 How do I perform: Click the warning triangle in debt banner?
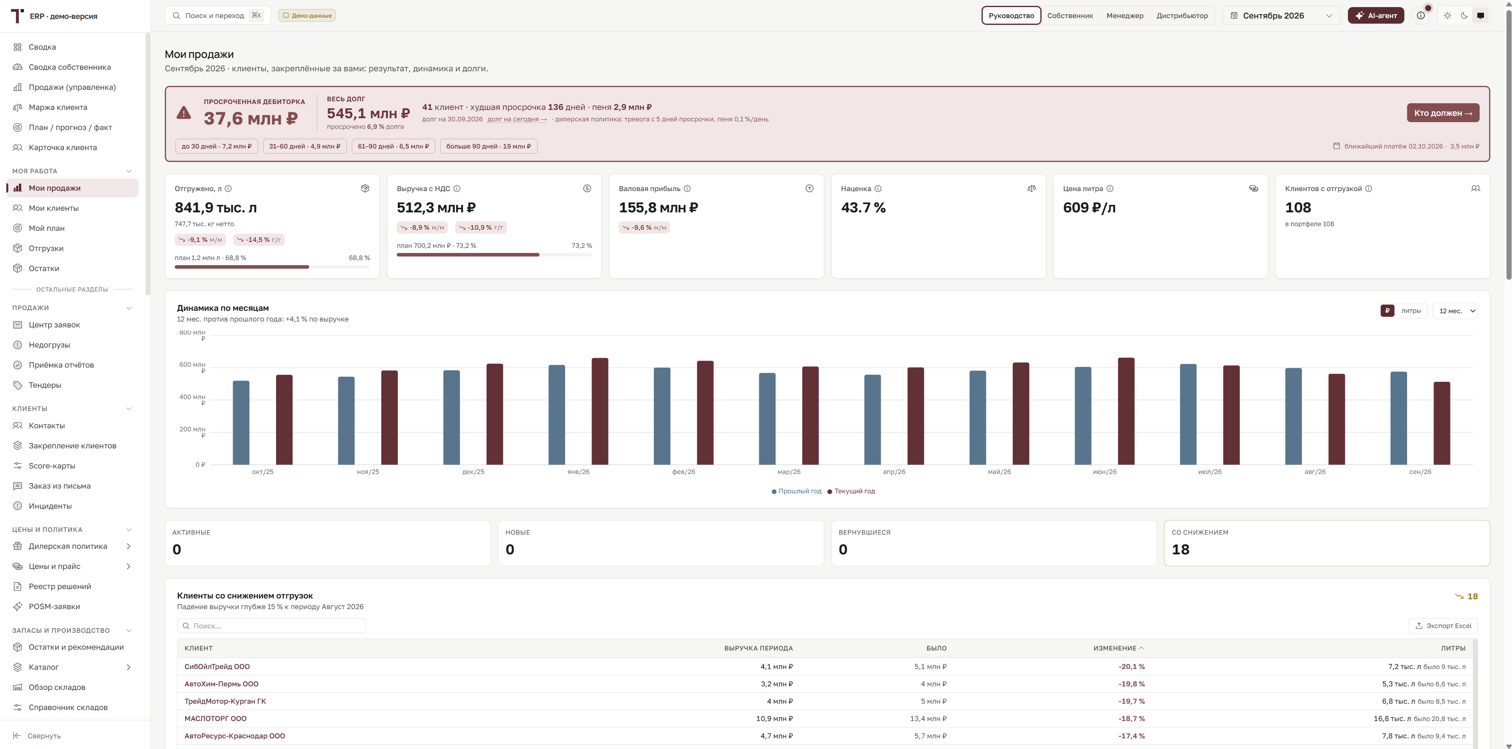(x=184, y=113)
